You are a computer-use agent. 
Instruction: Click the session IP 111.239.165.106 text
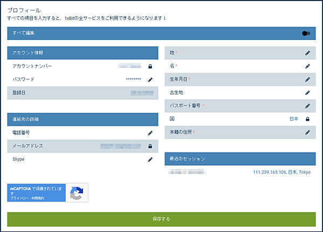pos(270,172)
